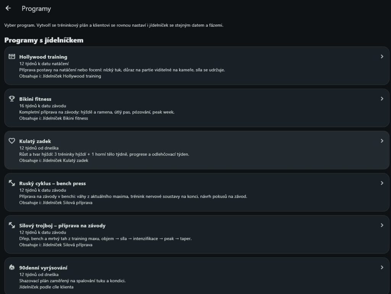Open Kulatý zadek via right chevron
This screenshot has width=391, height=294.
tap(382, 141)
